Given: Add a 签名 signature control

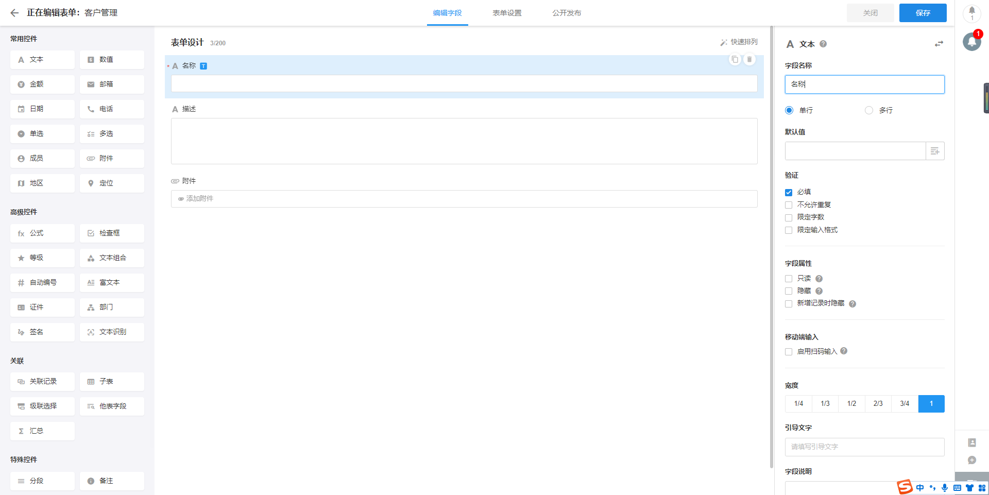Looking at the screenshot, I should (42, 332).
